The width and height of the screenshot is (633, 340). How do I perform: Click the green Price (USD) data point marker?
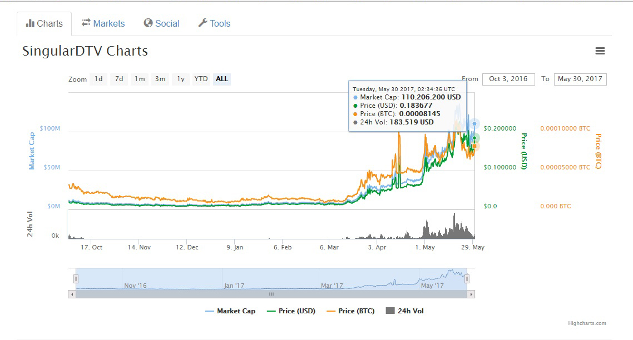(475, 138)
